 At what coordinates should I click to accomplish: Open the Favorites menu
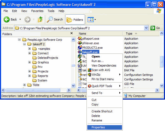pyautogui.click(x=37, y=11)
